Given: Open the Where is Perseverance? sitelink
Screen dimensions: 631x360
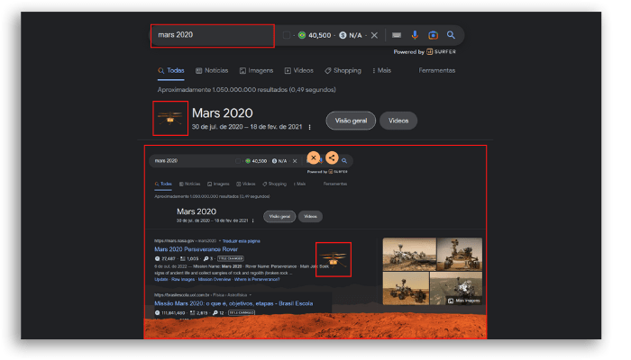Looking at the screenshot, I should 257,280.
